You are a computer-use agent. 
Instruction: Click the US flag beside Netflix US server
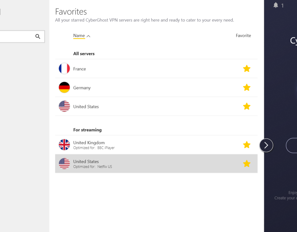[x=64, y=164]
